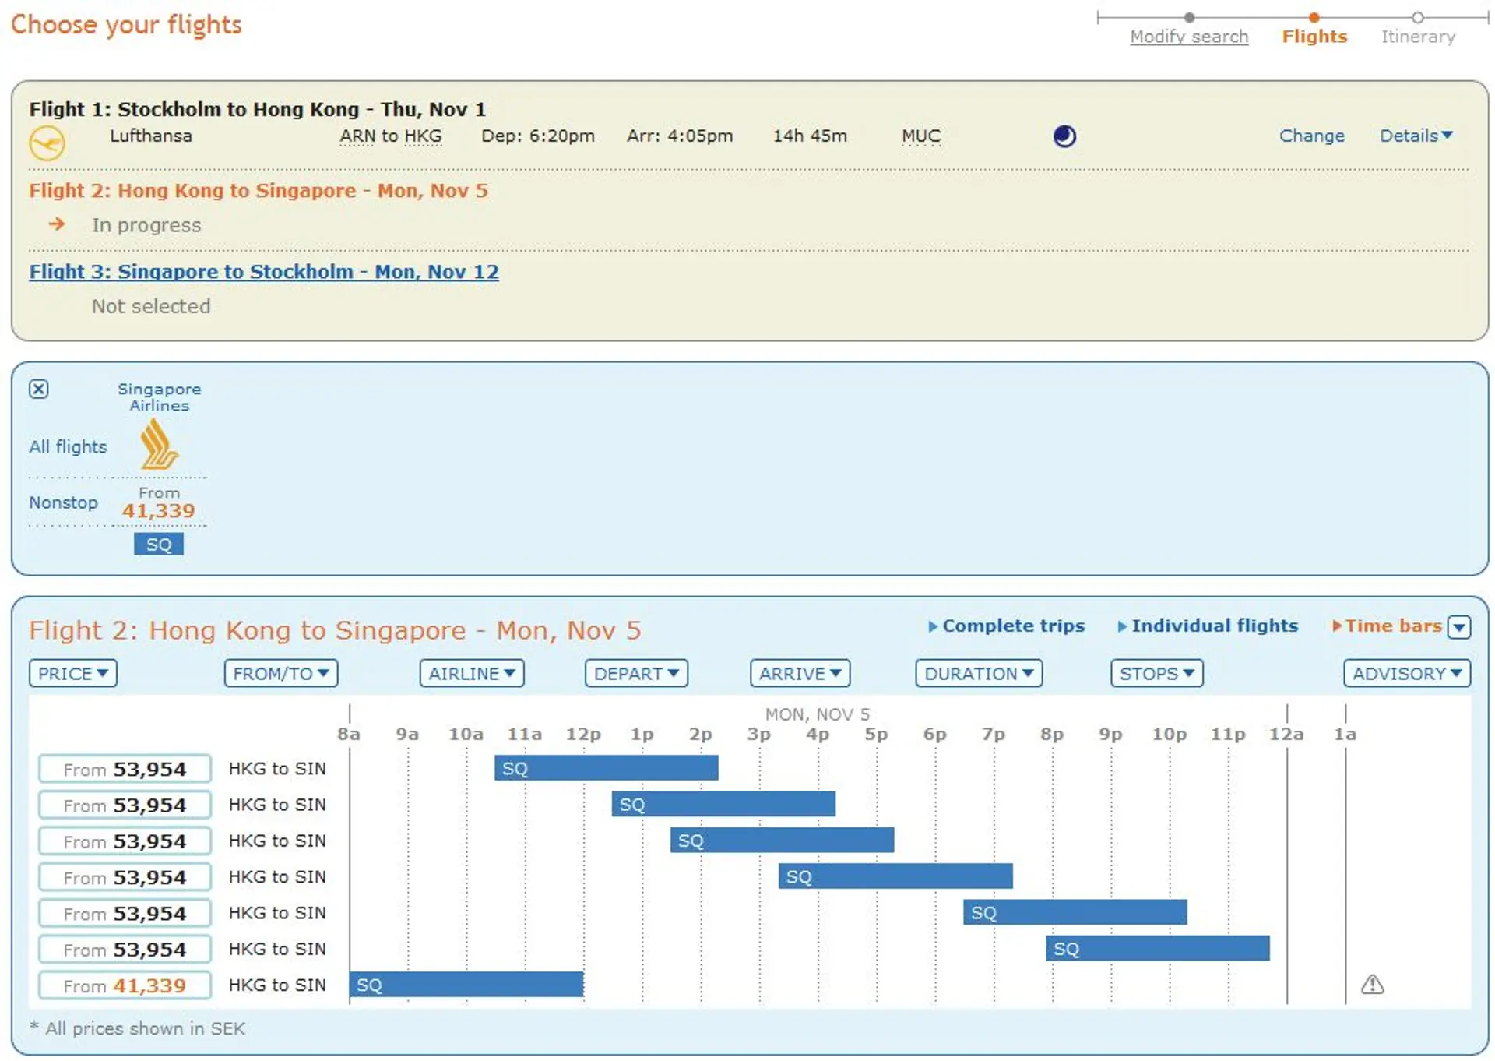Go to the Modify search step
The width and height of the screenshot is (1495, 1061).
tap(1189, 37)
